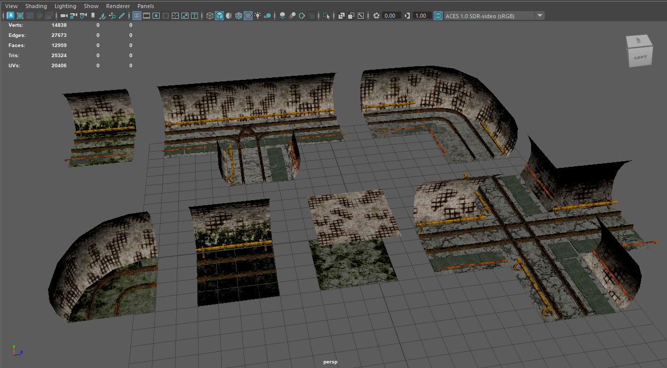Toggle Smooth Shade All cube button
The image size is (667, 368).
pyautogui.click(x=219, y=16)
